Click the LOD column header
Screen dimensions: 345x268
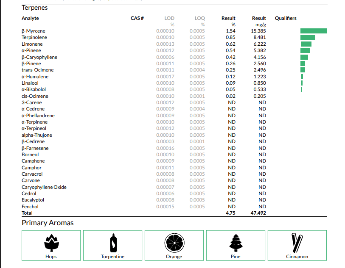click(x=169, y=18)
